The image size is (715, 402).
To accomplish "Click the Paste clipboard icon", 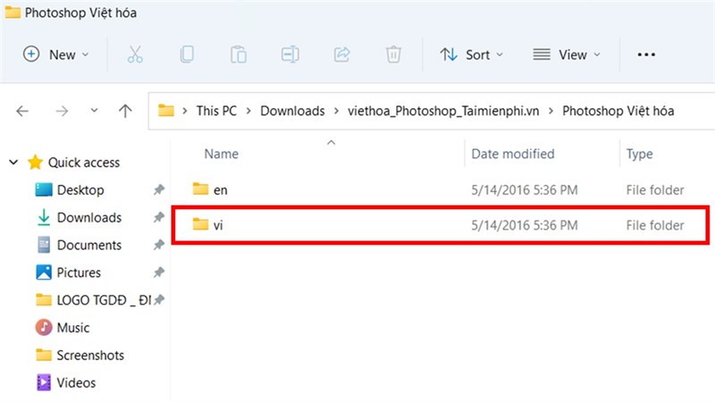I will (x=239, y=54).
